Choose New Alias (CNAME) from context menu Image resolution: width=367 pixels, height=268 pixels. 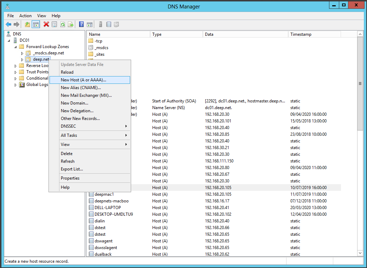[81, 88]
